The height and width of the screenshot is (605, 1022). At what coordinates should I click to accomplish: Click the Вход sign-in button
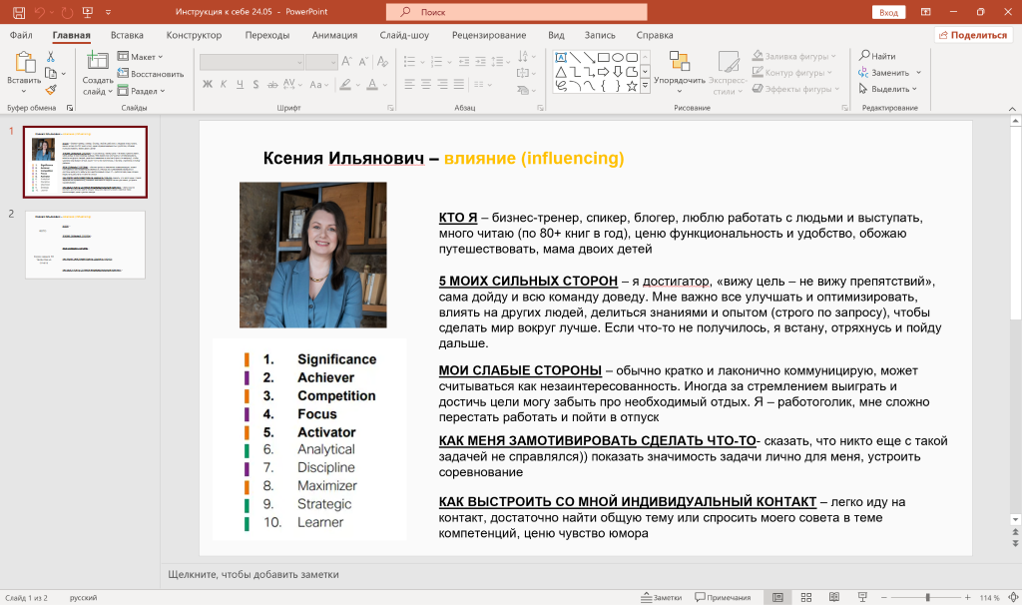888,12
